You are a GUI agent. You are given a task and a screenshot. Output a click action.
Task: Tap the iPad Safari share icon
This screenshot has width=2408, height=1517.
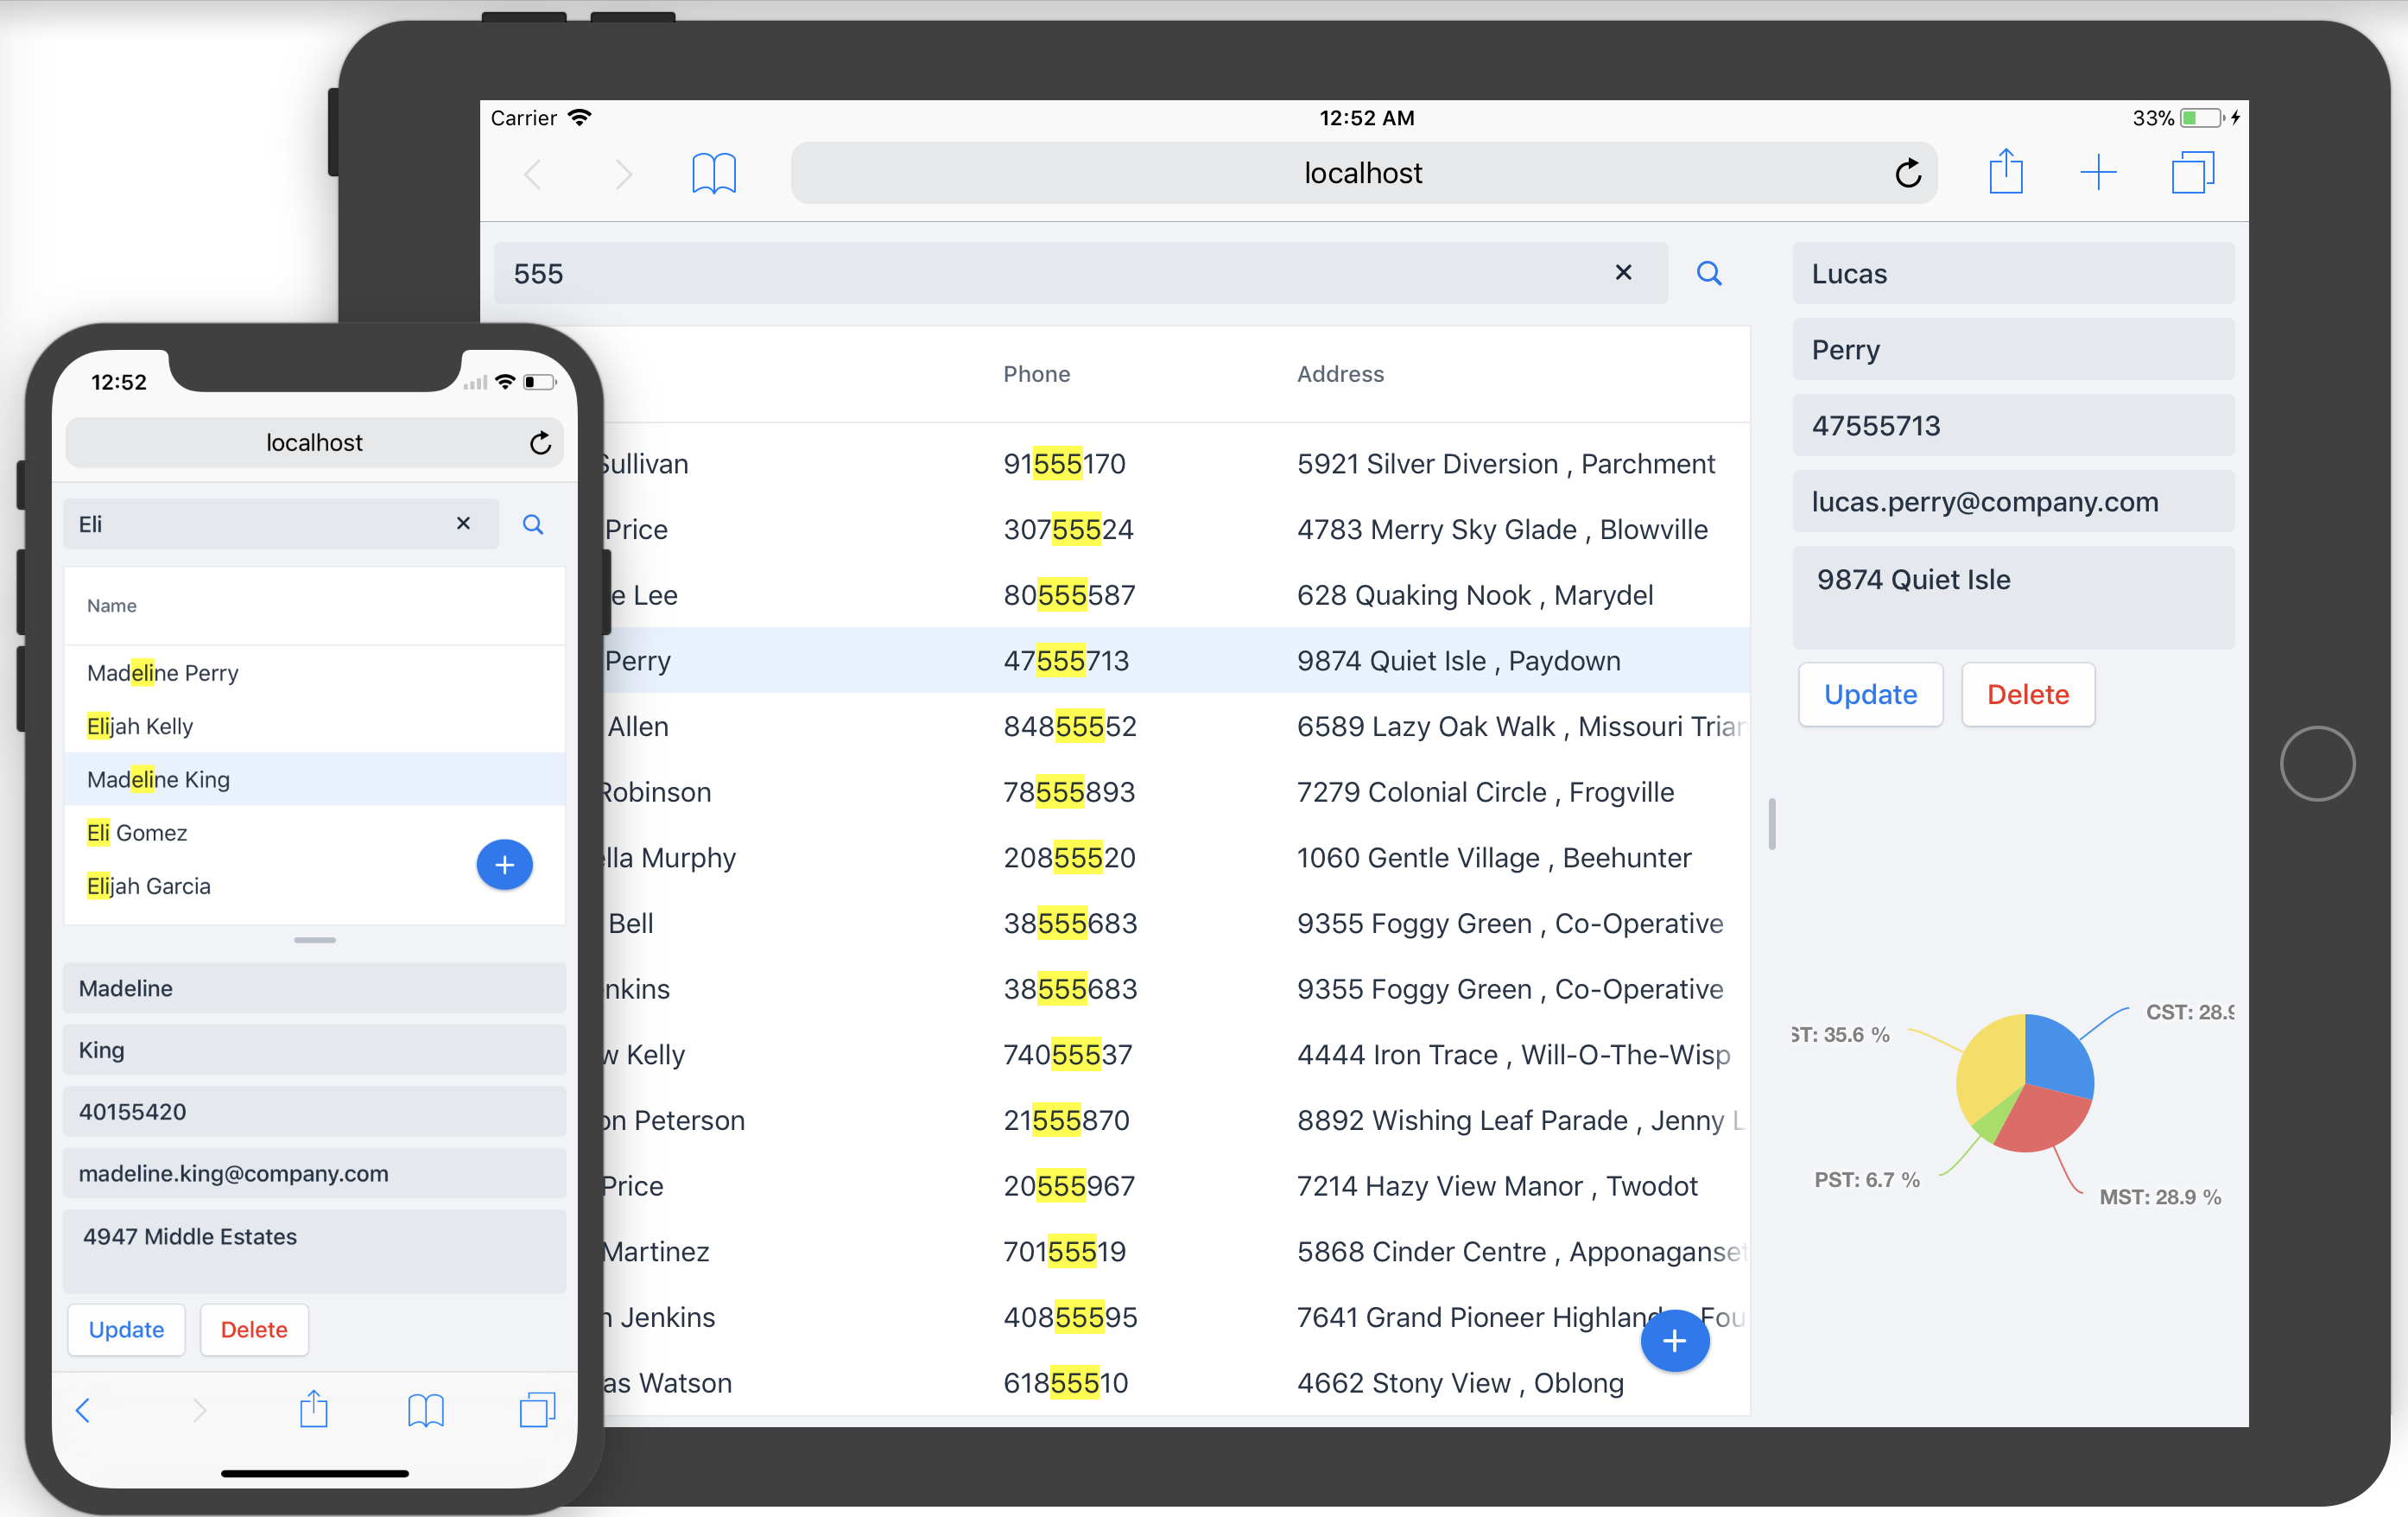tap(2005, 172)
